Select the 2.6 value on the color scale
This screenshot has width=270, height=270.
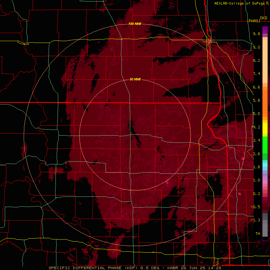(256, 154)
